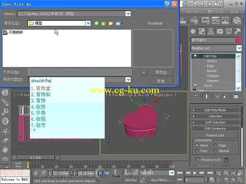Open Configure Modifier Sets icon
The height and width of the screenshot is (184, 246).
[235, 96]
